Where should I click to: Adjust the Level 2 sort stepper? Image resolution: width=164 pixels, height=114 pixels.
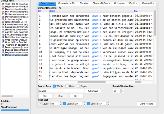(x=85, y=104)
